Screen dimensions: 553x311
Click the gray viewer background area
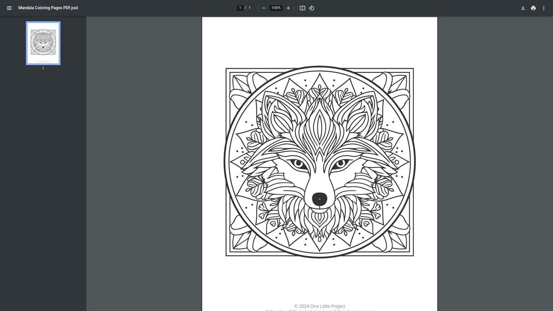[138, 184]
